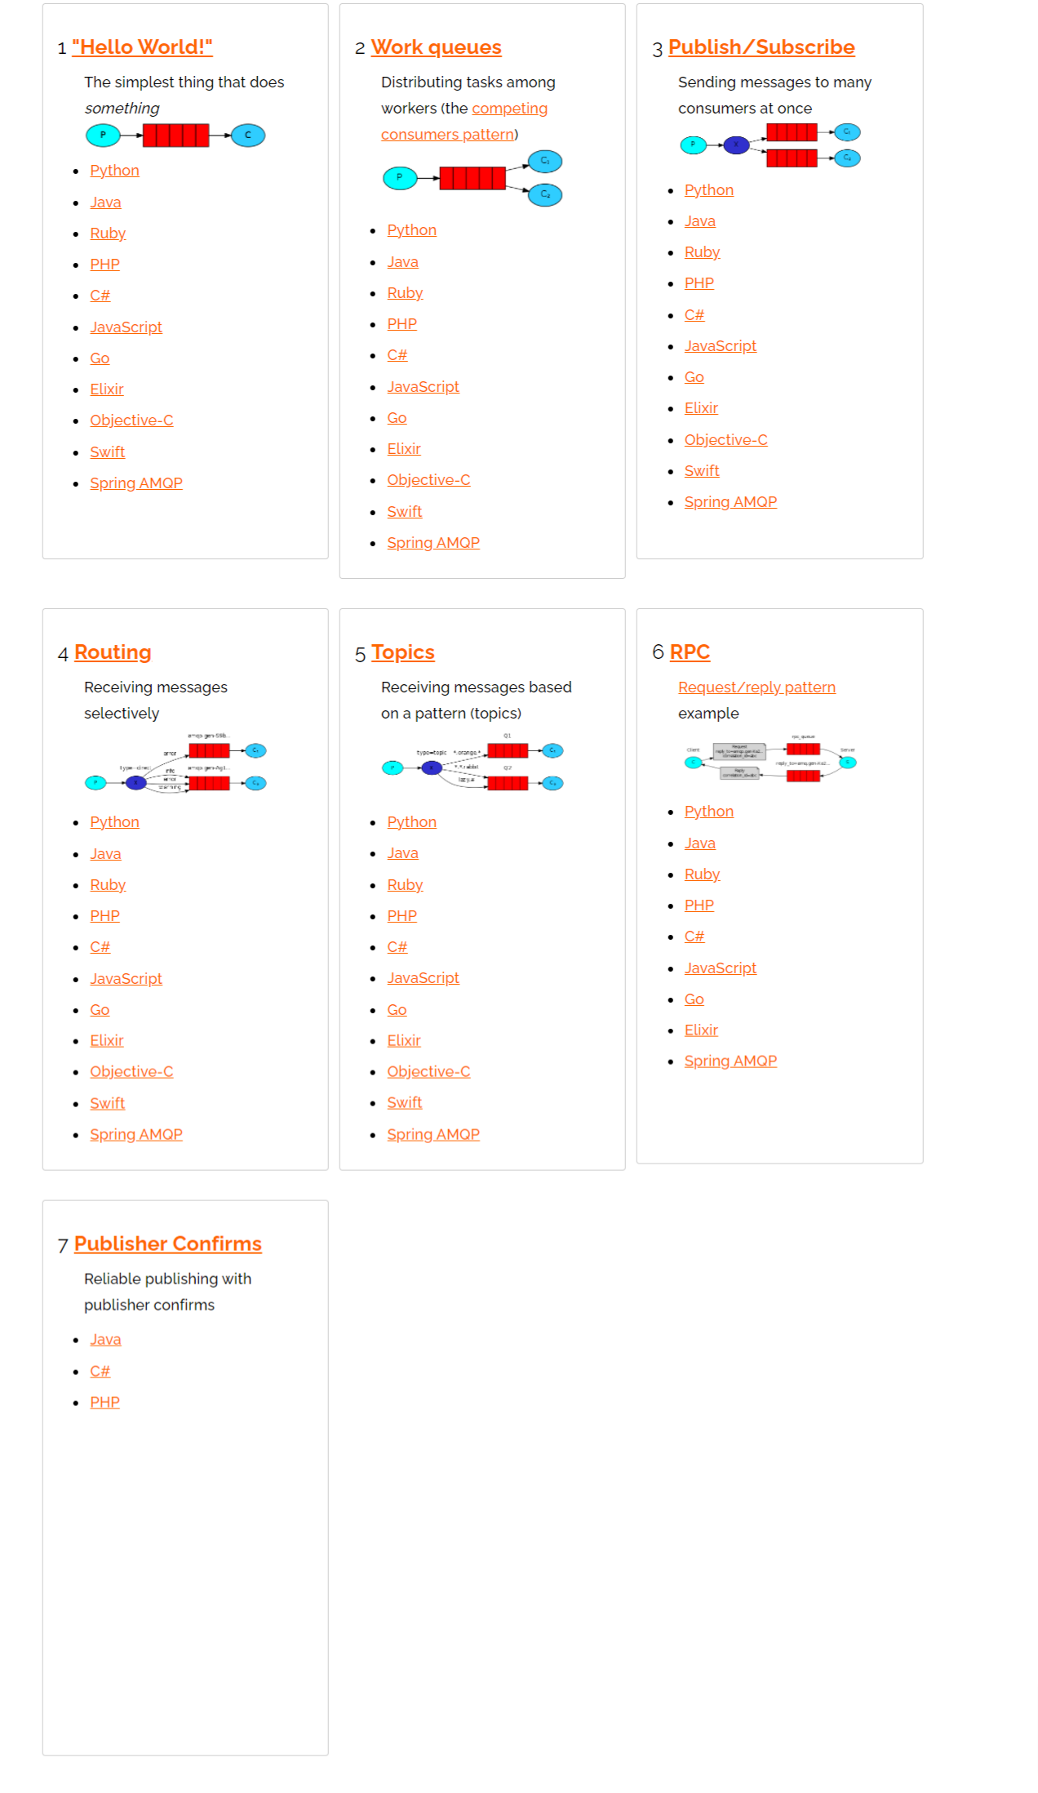Open the Java link under Publisher Confirms
Screen dimensions: 1038x1793
pos(105,1340)
